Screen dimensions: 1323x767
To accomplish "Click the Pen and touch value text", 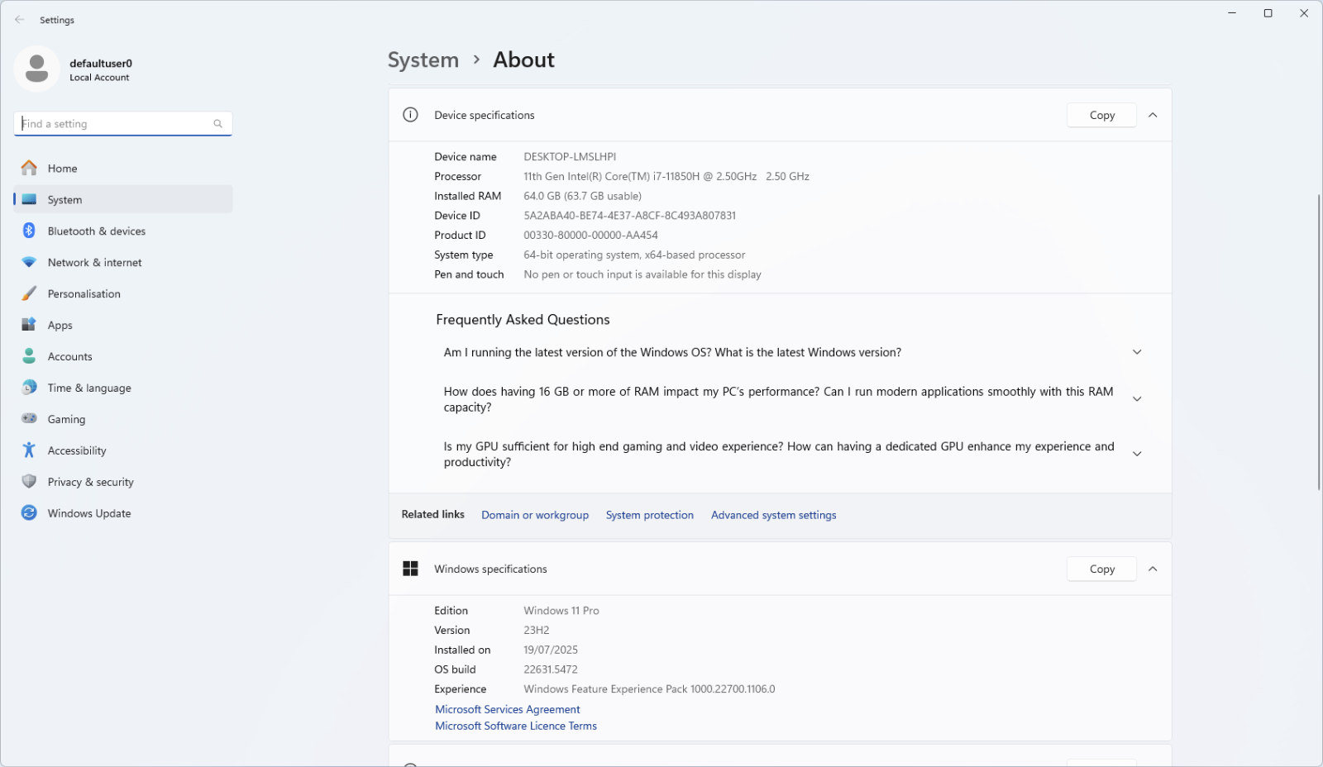I will click(x=642, y=274).
